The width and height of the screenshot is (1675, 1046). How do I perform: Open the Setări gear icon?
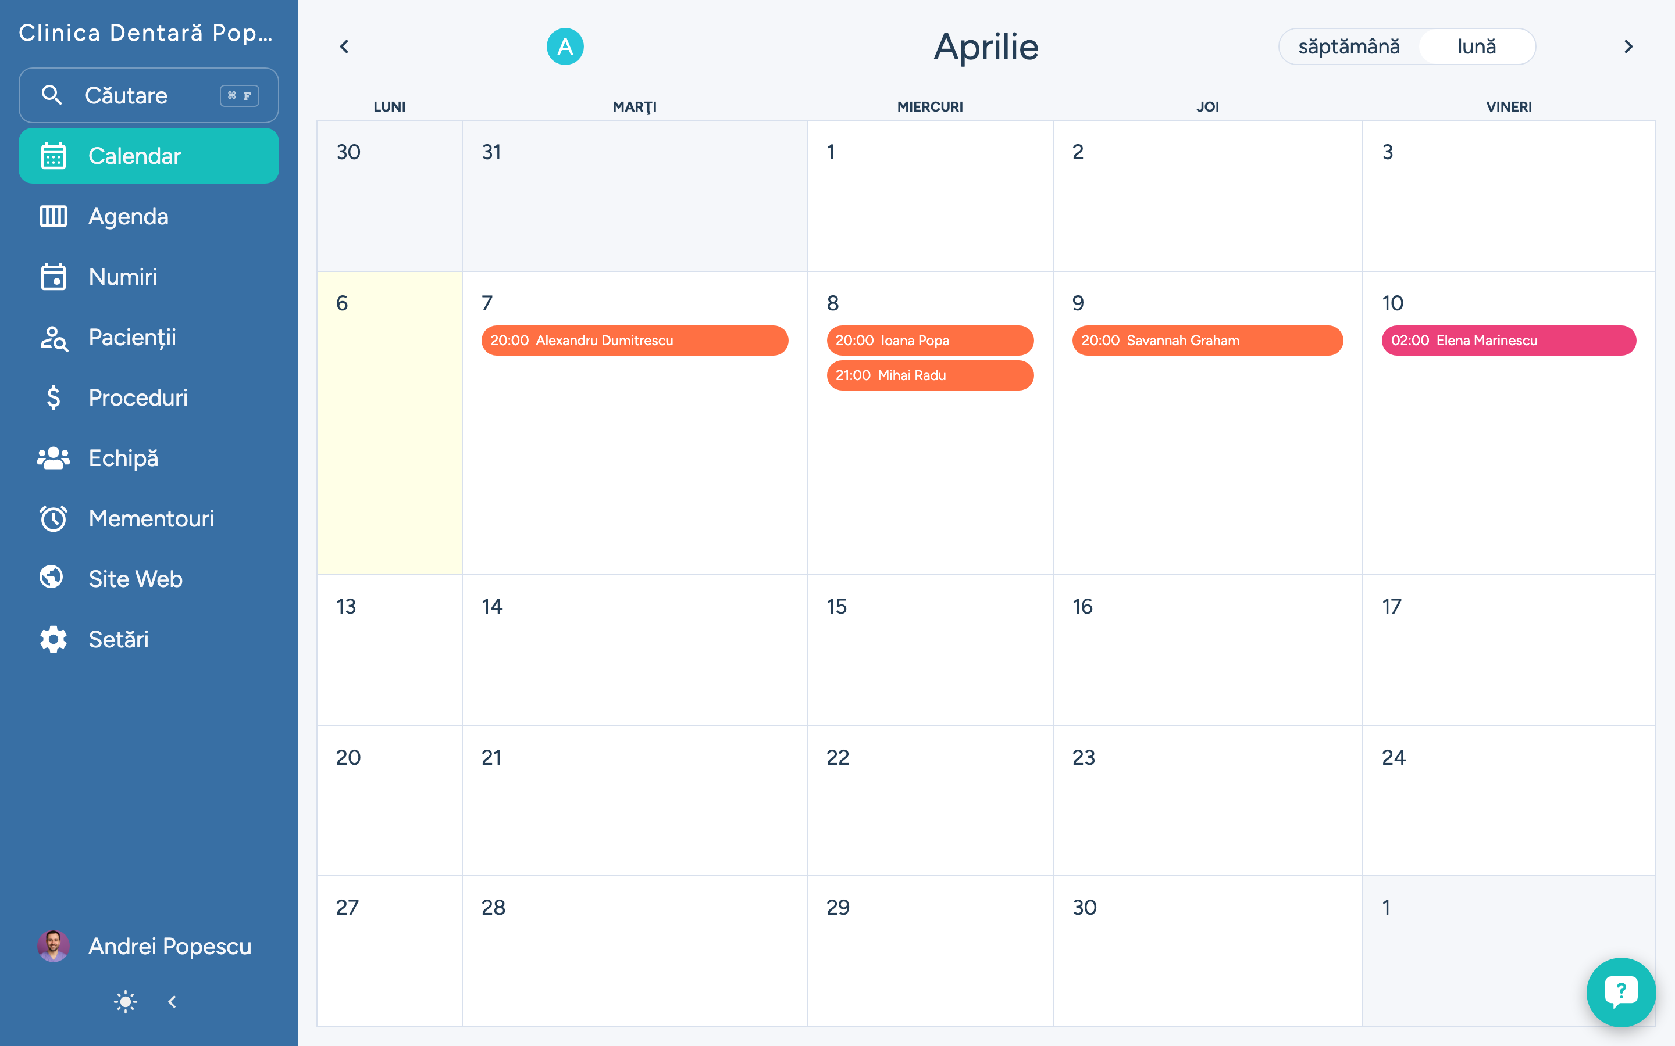54,639
